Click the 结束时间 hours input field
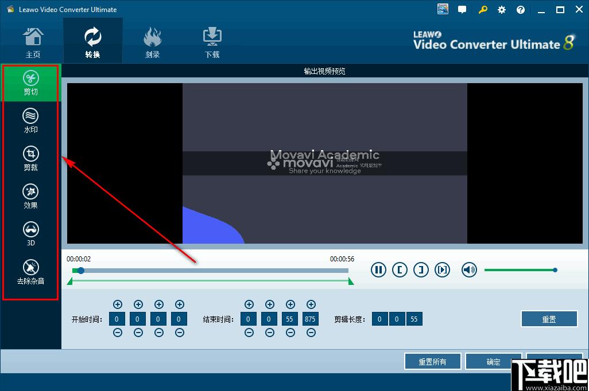Screen dimensions: 589x391 pyautogui.click(x=249, y=319)
